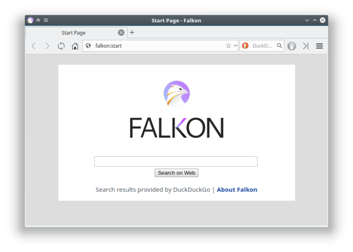Close the Start Page tab
This screenshot has width=353, height=252.
(x=121, y=33)
